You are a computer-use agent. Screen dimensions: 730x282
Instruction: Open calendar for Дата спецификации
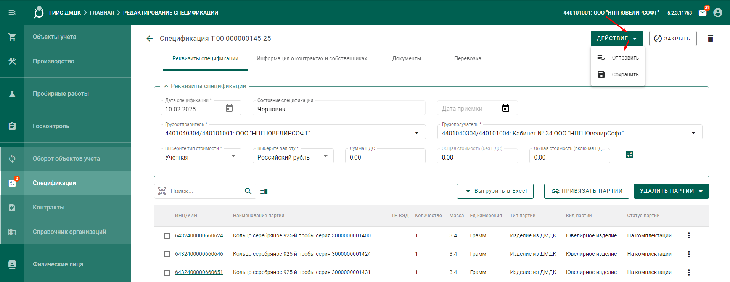pyautogui.click(x=229, y=108)
